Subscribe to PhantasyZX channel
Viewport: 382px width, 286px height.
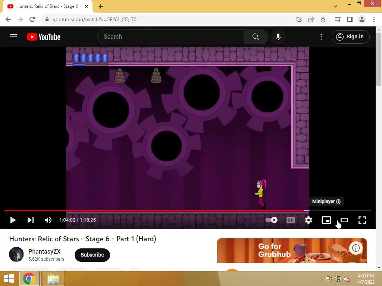[x=92, y=255]
